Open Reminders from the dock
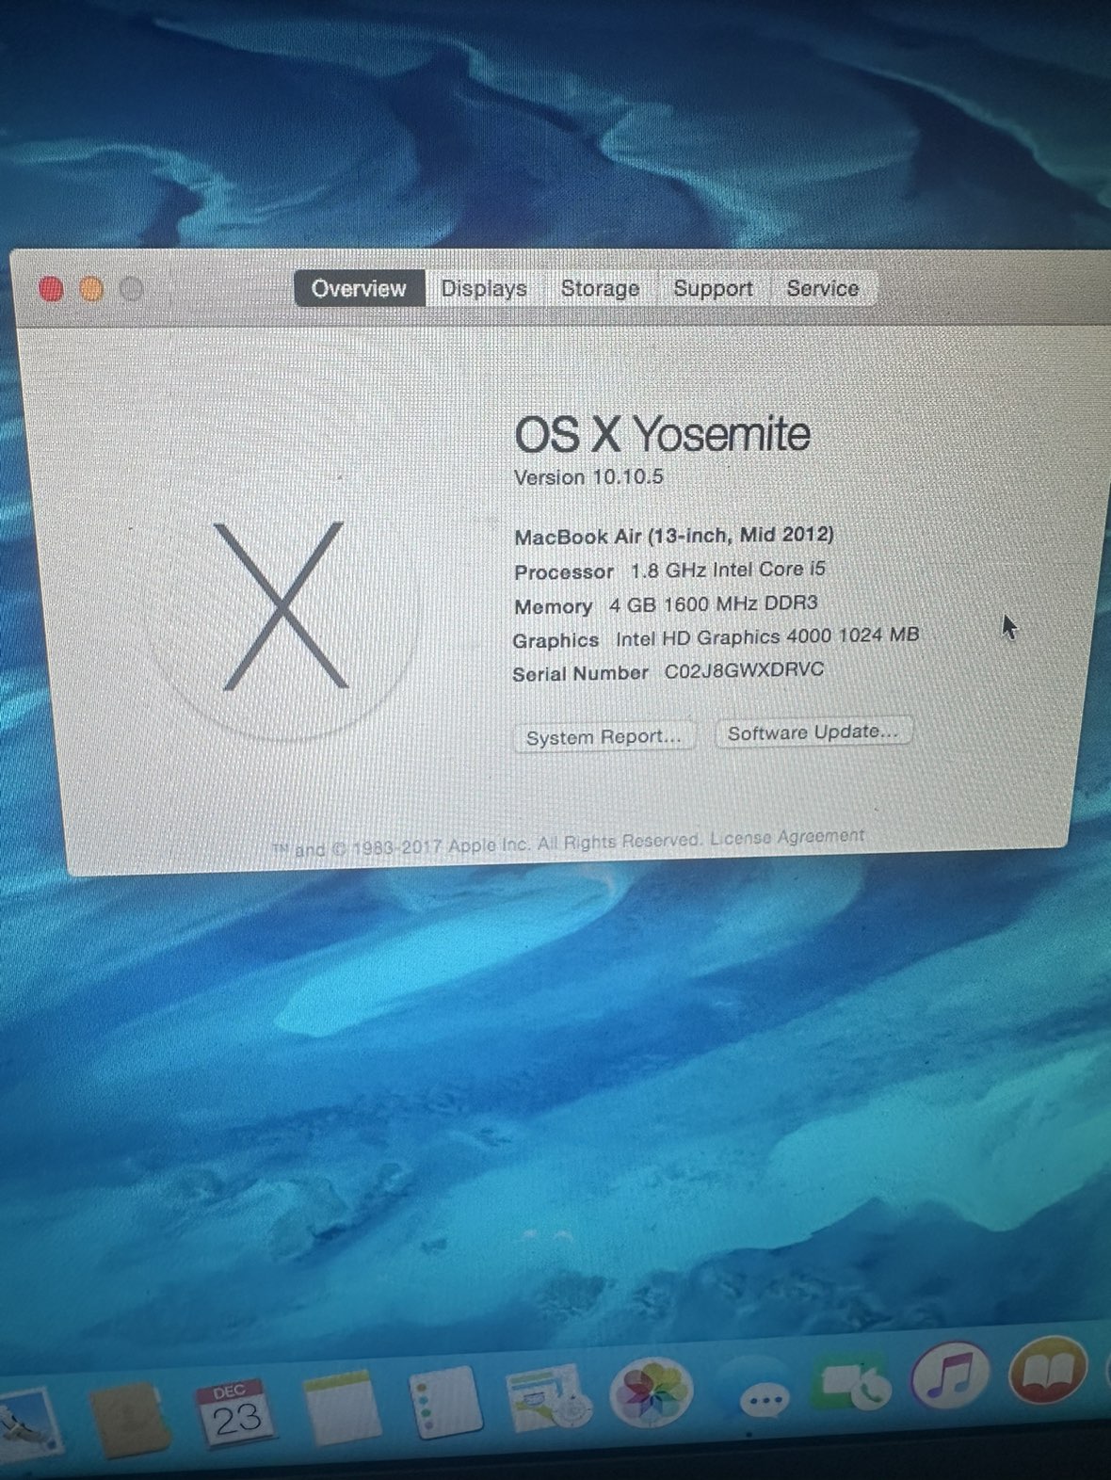Screen dimensions: 1111x1480 pos(446,1402)
